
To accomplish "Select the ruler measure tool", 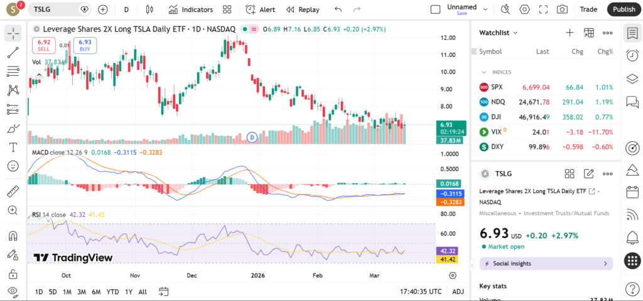I will (13, 191).
